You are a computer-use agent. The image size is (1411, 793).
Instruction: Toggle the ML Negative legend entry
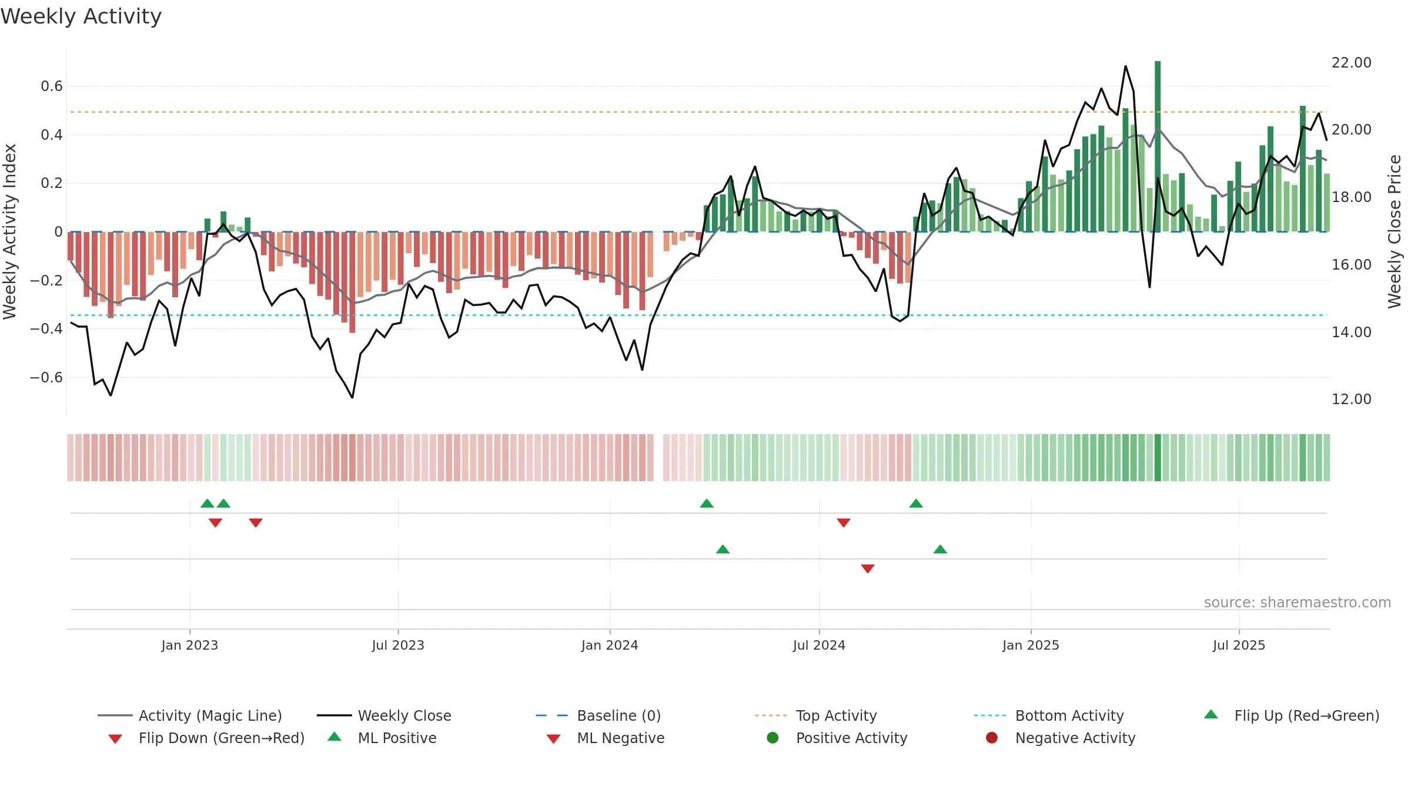tap(606, 738)
